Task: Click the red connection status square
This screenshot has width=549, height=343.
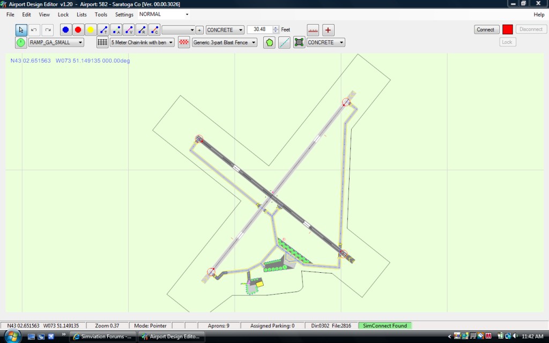Action: pyautogui.click(x=507, y=29)
